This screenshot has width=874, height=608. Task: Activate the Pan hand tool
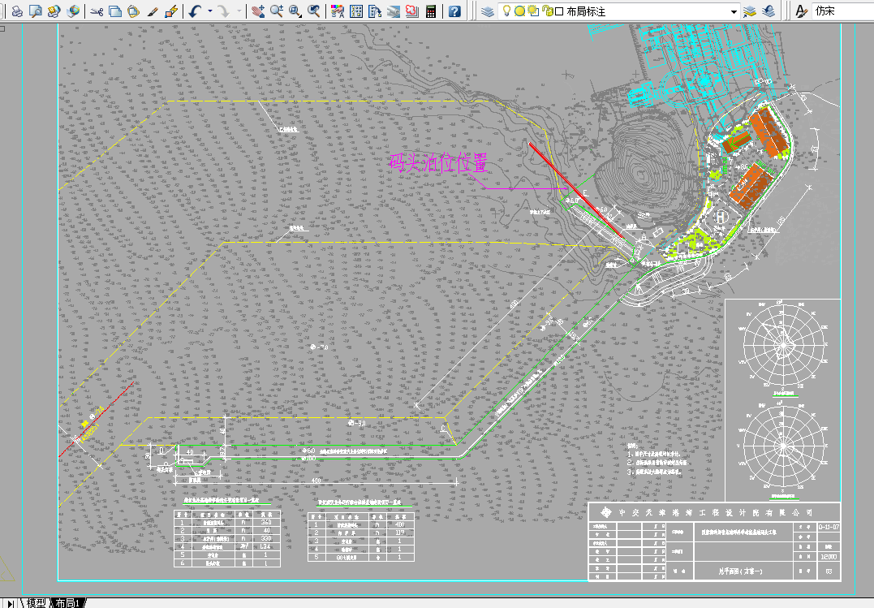pos(257,11)
